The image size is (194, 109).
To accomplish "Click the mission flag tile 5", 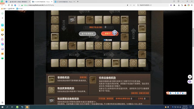I will click(90, 63).
